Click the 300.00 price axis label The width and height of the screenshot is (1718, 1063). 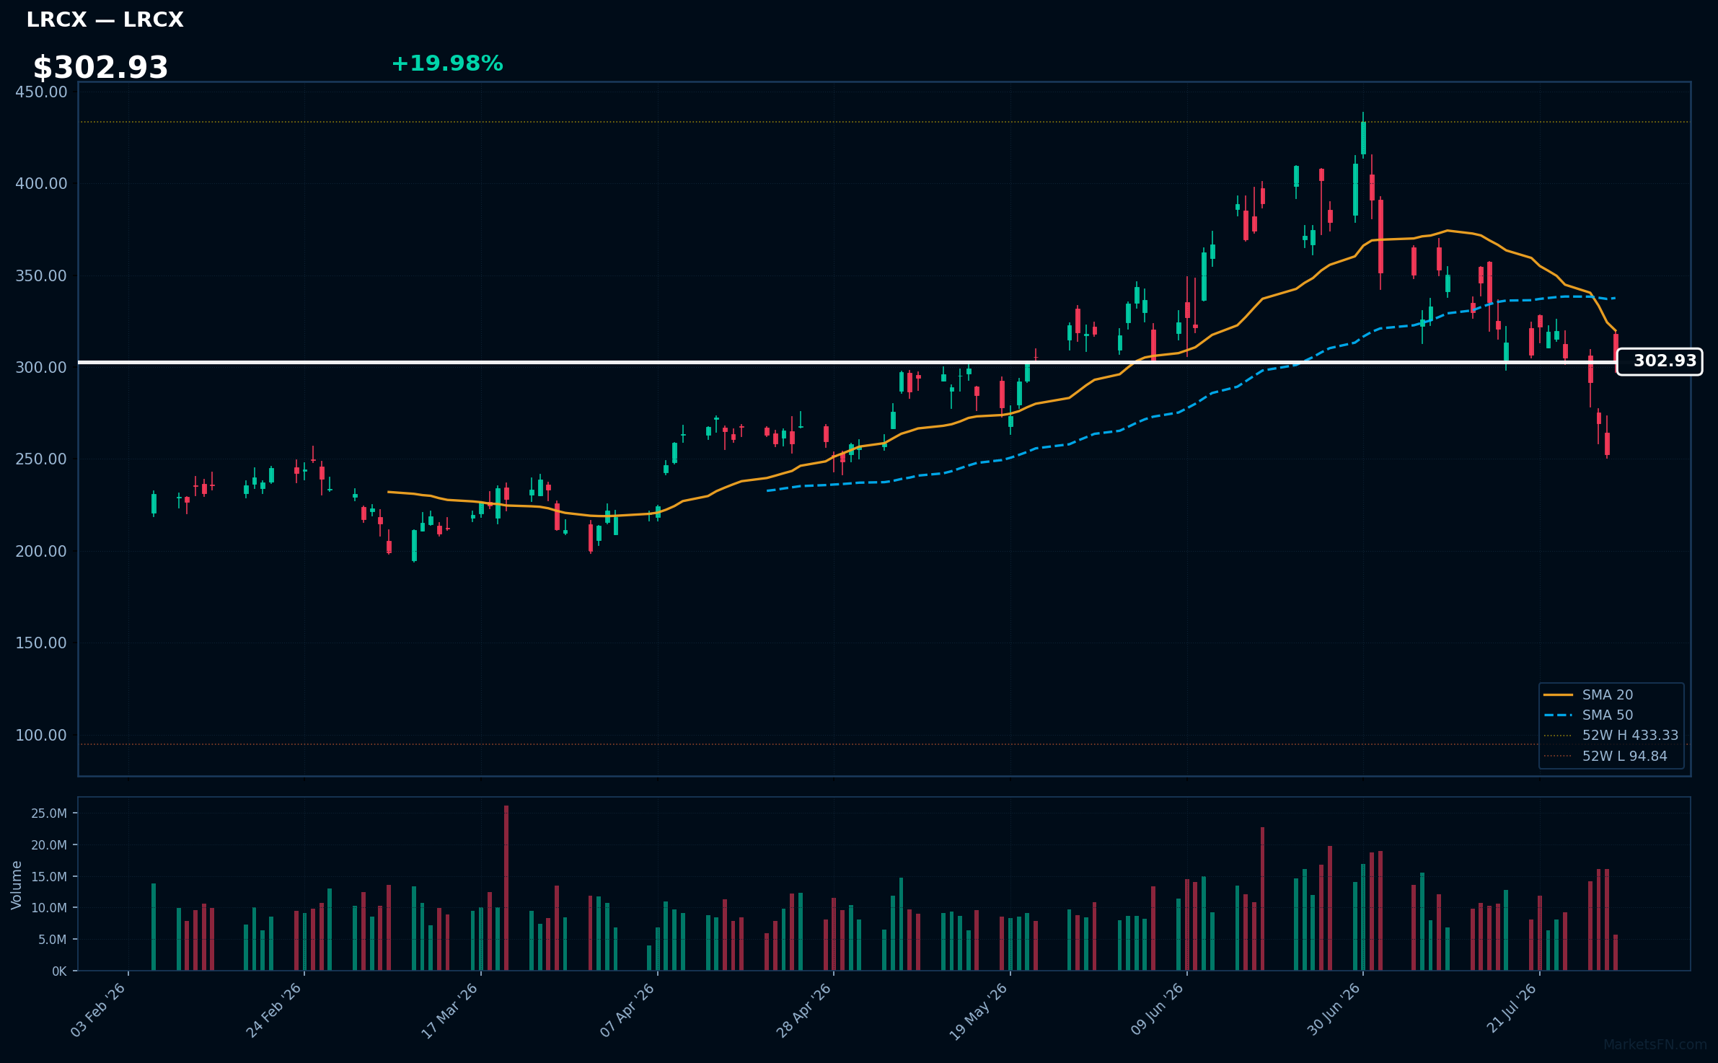(x=41, y=368)
